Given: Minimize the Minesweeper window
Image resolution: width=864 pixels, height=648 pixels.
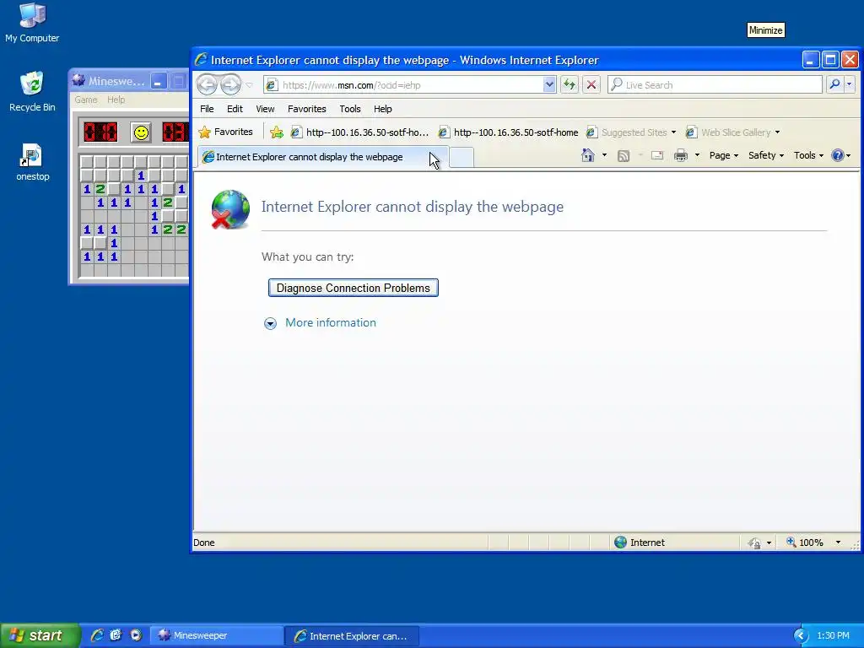Looking at the screenshot, I should 159,82.
